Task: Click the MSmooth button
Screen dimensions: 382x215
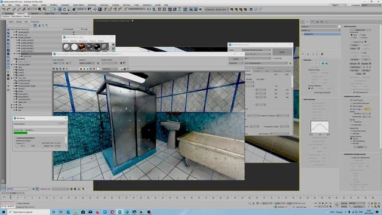Action: [x=354, y=64]
